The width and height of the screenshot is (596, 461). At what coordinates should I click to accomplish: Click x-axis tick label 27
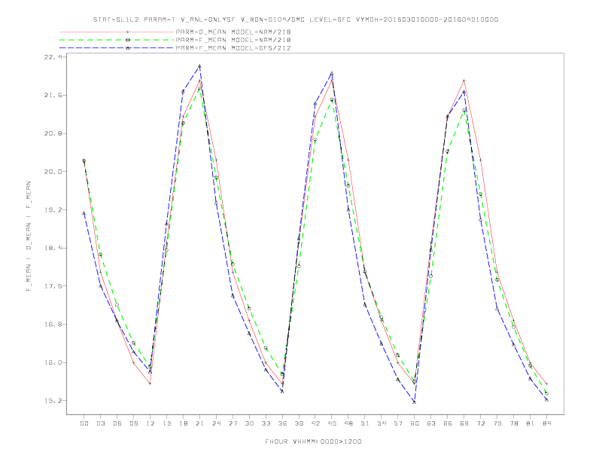pyautogui.click(x=233, y=423)
